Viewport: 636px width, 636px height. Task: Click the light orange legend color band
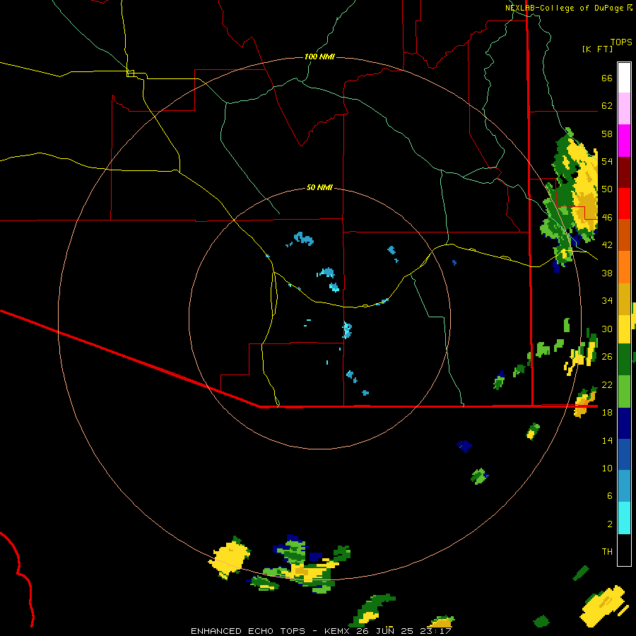pyautogui.click(x=624, y=267)
